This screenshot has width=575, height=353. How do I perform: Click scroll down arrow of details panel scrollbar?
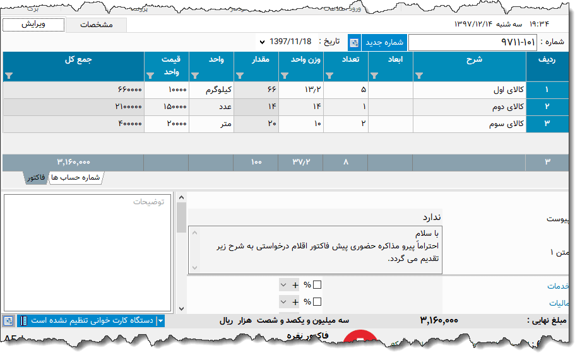pos(181,309)
